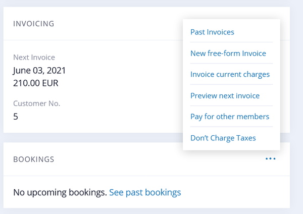Open Preview next invoice
Image resolution: width=303 pixels, height=214 pixels.
(225, 96)
